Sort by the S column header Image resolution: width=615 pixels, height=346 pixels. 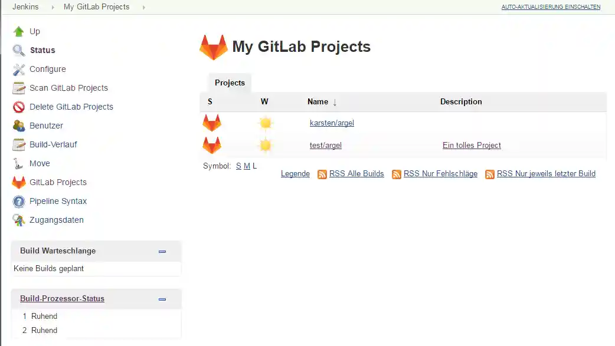click(x=210, y=102)
